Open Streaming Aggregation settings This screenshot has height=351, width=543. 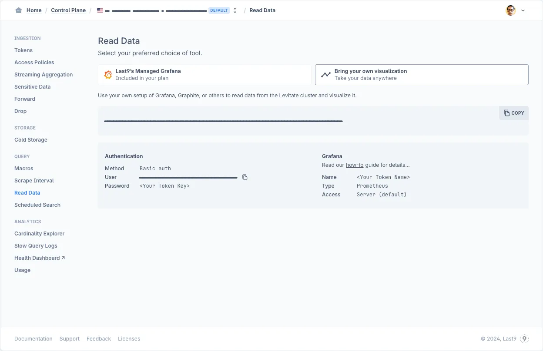click(44, 75)
